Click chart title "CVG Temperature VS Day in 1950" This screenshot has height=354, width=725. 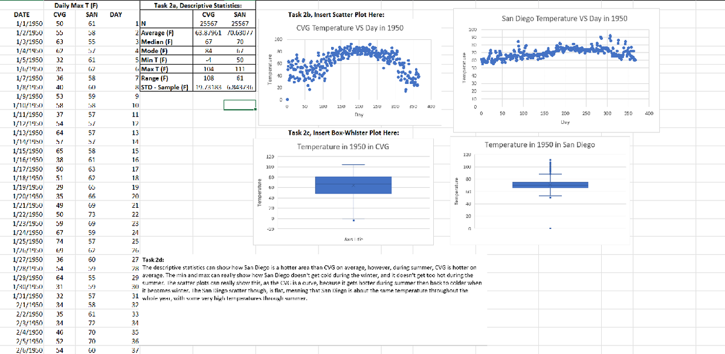point(350,28)
